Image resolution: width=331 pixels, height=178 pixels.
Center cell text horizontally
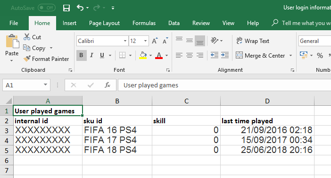(190, 55)
